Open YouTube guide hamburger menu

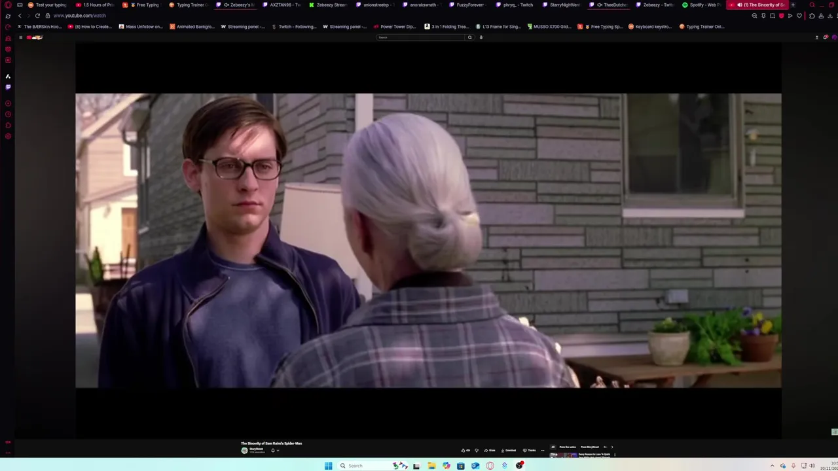tap(20, 37)
